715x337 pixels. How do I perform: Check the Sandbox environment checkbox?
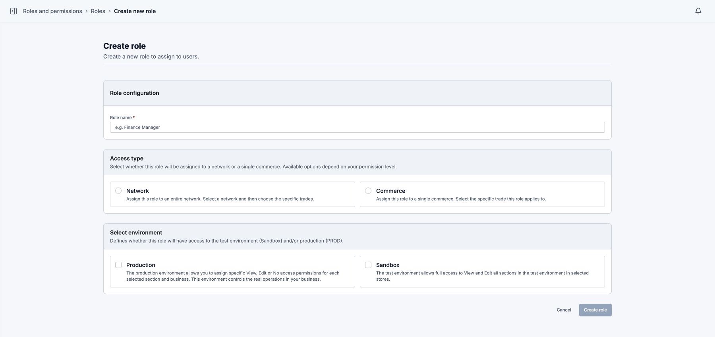(368, 265)
